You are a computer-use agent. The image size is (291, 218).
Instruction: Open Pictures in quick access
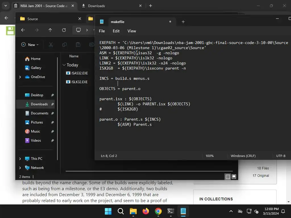pos(37,122)
